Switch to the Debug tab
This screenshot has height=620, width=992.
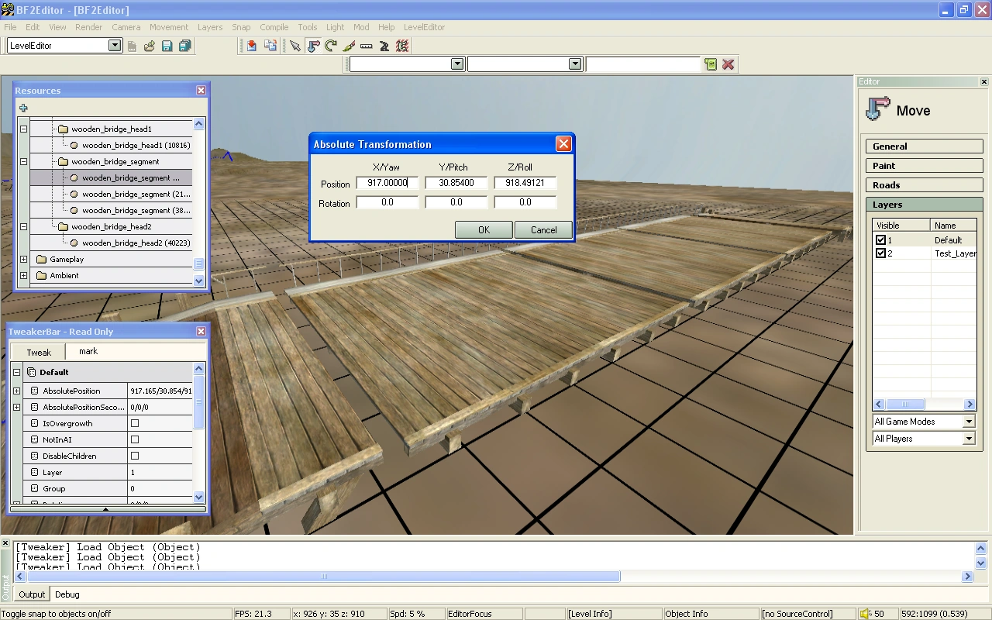67,594
